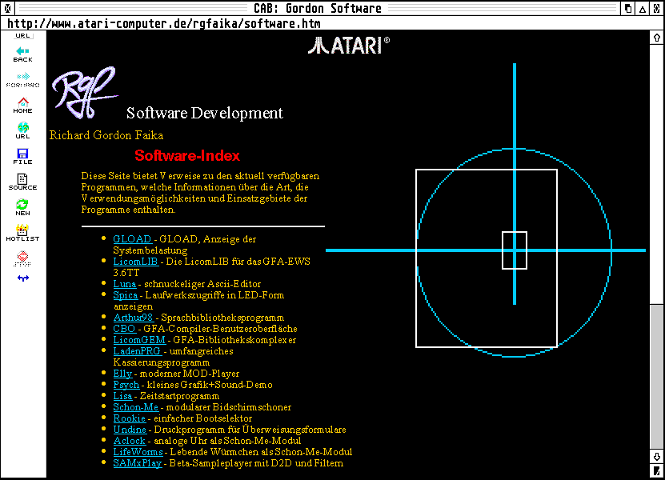Close the CAB window with close box

(x=8, y=8)
